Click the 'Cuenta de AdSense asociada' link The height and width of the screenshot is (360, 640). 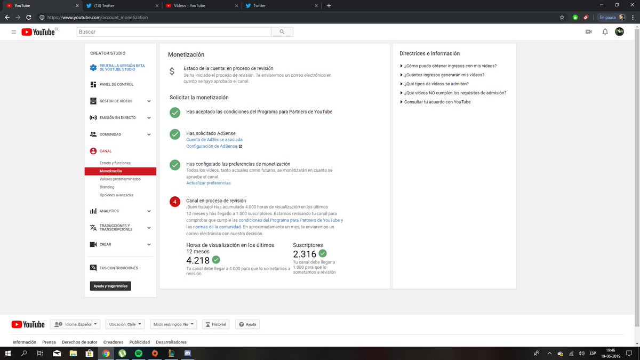coord(214,140)
